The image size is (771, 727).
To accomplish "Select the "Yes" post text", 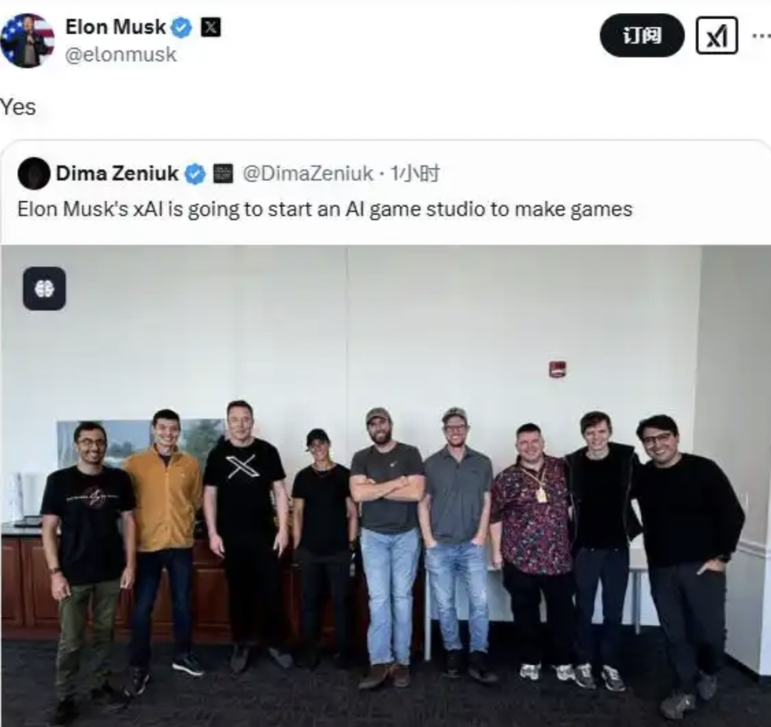I will pos(18,107).
